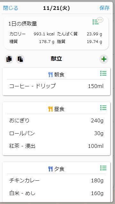Open dinner 夕食 list icon
This screenshot has width=115, height=204.
[x=103, y=168]
